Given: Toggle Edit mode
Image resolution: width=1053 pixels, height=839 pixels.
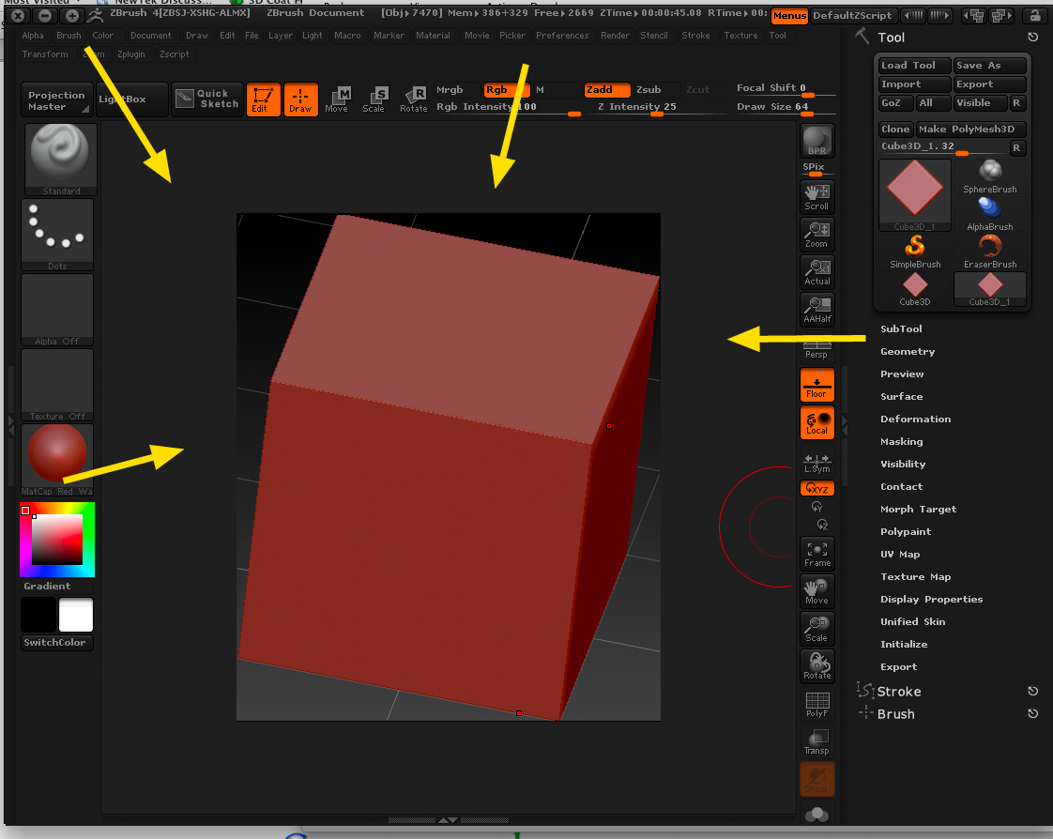Looking at the screenshot, I should coord(263,99).
